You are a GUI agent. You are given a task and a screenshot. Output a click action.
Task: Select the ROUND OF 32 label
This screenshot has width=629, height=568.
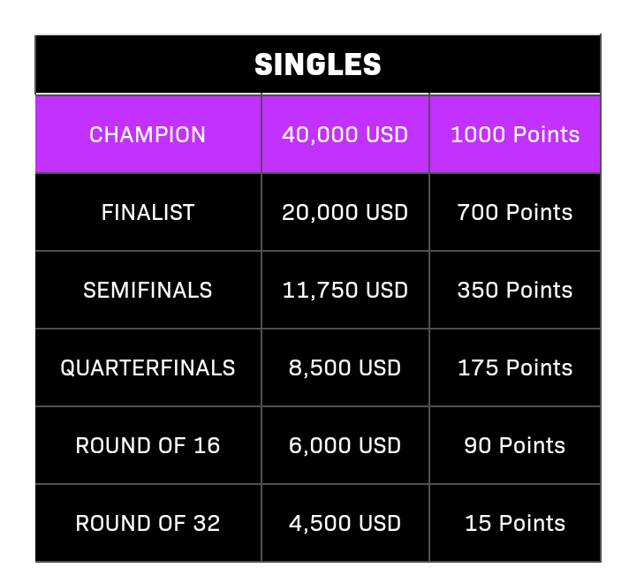coord(148,523)
